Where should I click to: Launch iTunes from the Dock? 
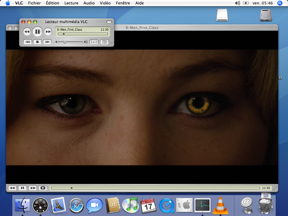coord(130,205)
